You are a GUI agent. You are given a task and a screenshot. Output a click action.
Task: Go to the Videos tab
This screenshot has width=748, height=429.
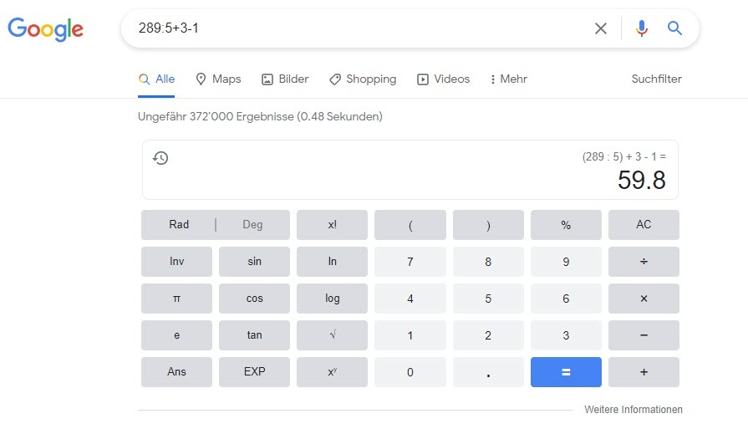coord(443,79)
